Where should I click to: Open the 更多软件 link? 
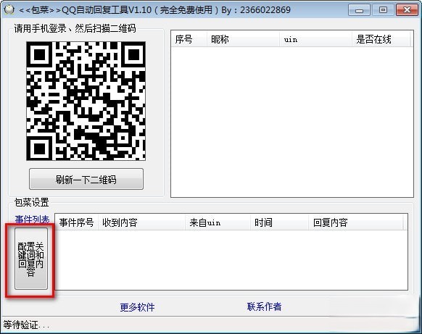click(137, 307)
